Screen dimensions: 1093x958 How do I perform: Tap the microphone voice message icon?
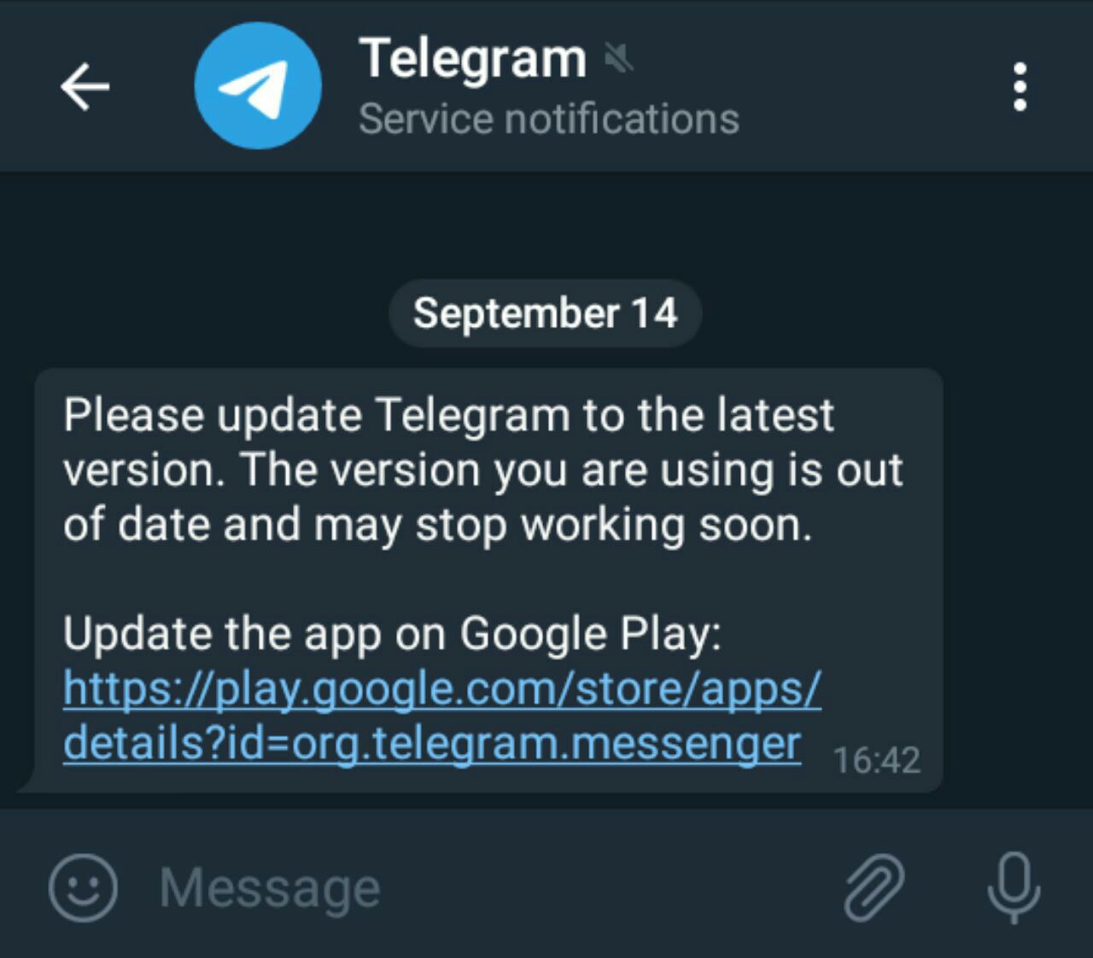1014,888
